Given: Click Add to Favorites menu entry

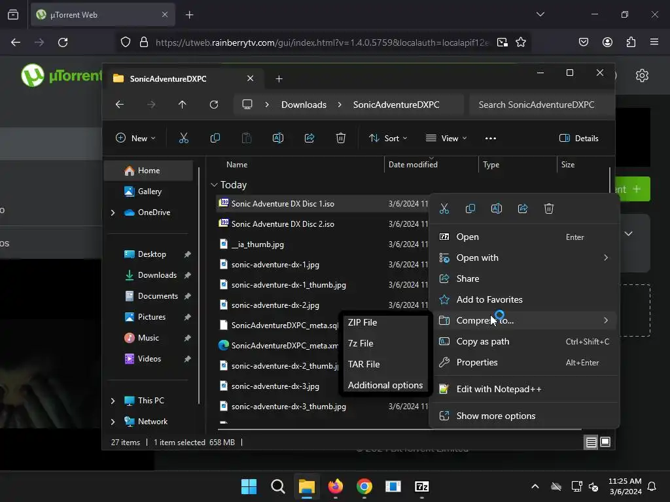Looking at the screenshot, I should point(524,299).
